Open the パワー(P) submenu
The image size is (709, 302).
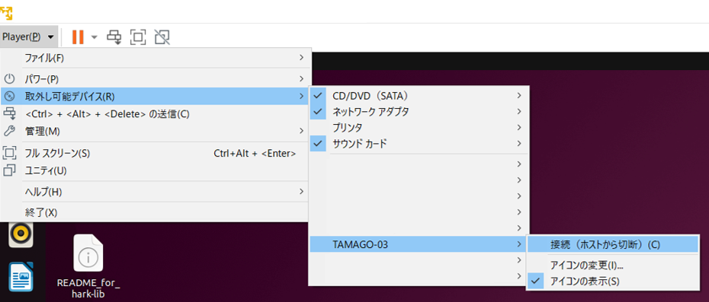(156, 79)
